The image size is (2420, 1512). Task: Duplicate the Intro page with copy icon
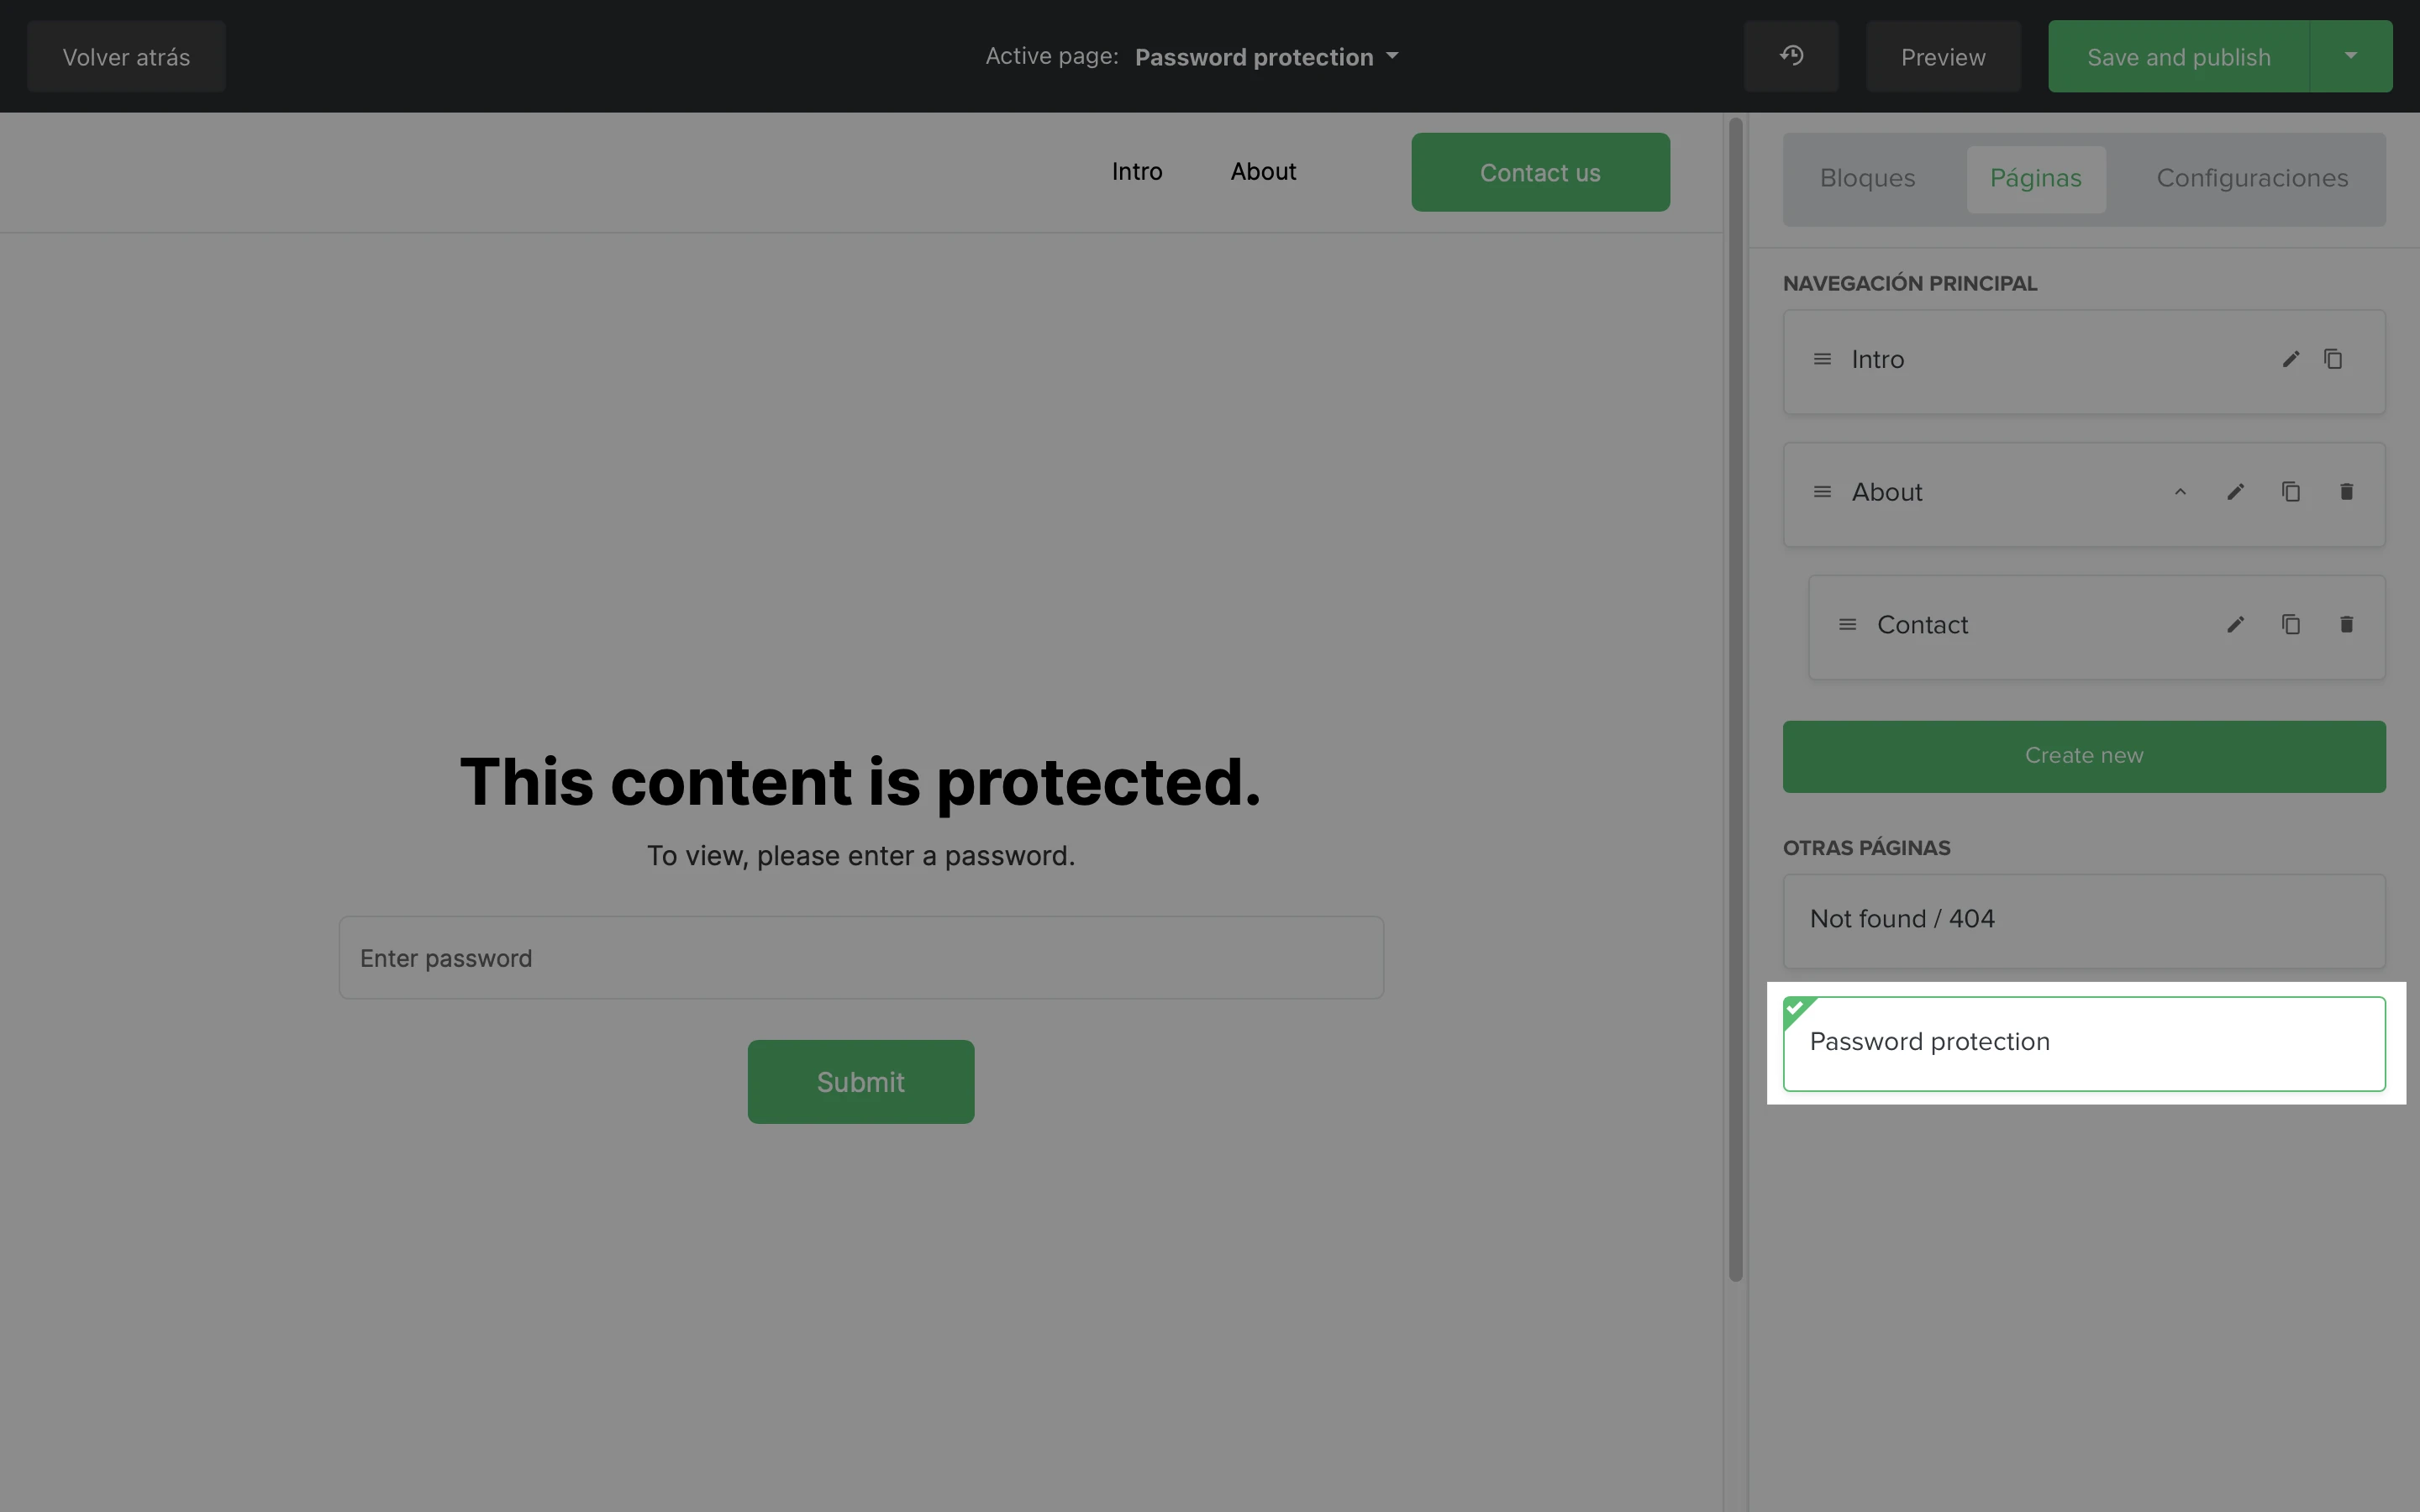(2333, 359)
